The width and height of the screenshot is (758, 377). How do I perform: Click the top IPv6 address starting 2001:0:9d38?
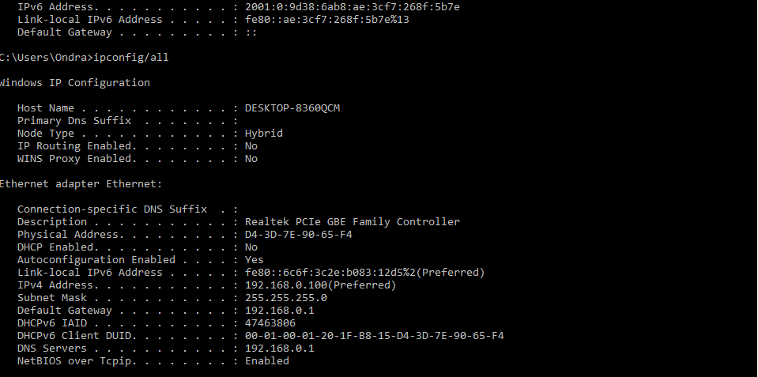pyautogui.click(x=352, y=7)
